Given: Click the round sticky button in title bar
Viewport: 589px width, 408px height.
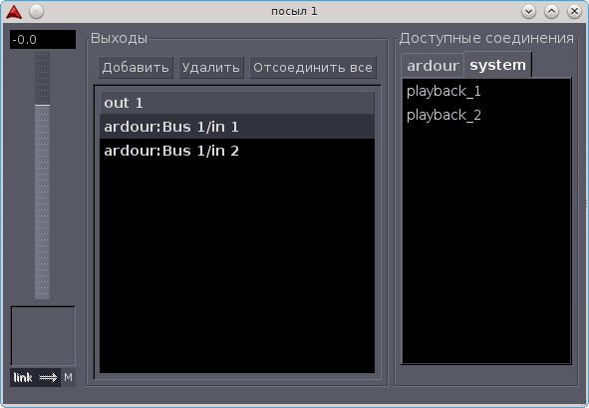Looking at the screenshot, I should click(37, 12).
